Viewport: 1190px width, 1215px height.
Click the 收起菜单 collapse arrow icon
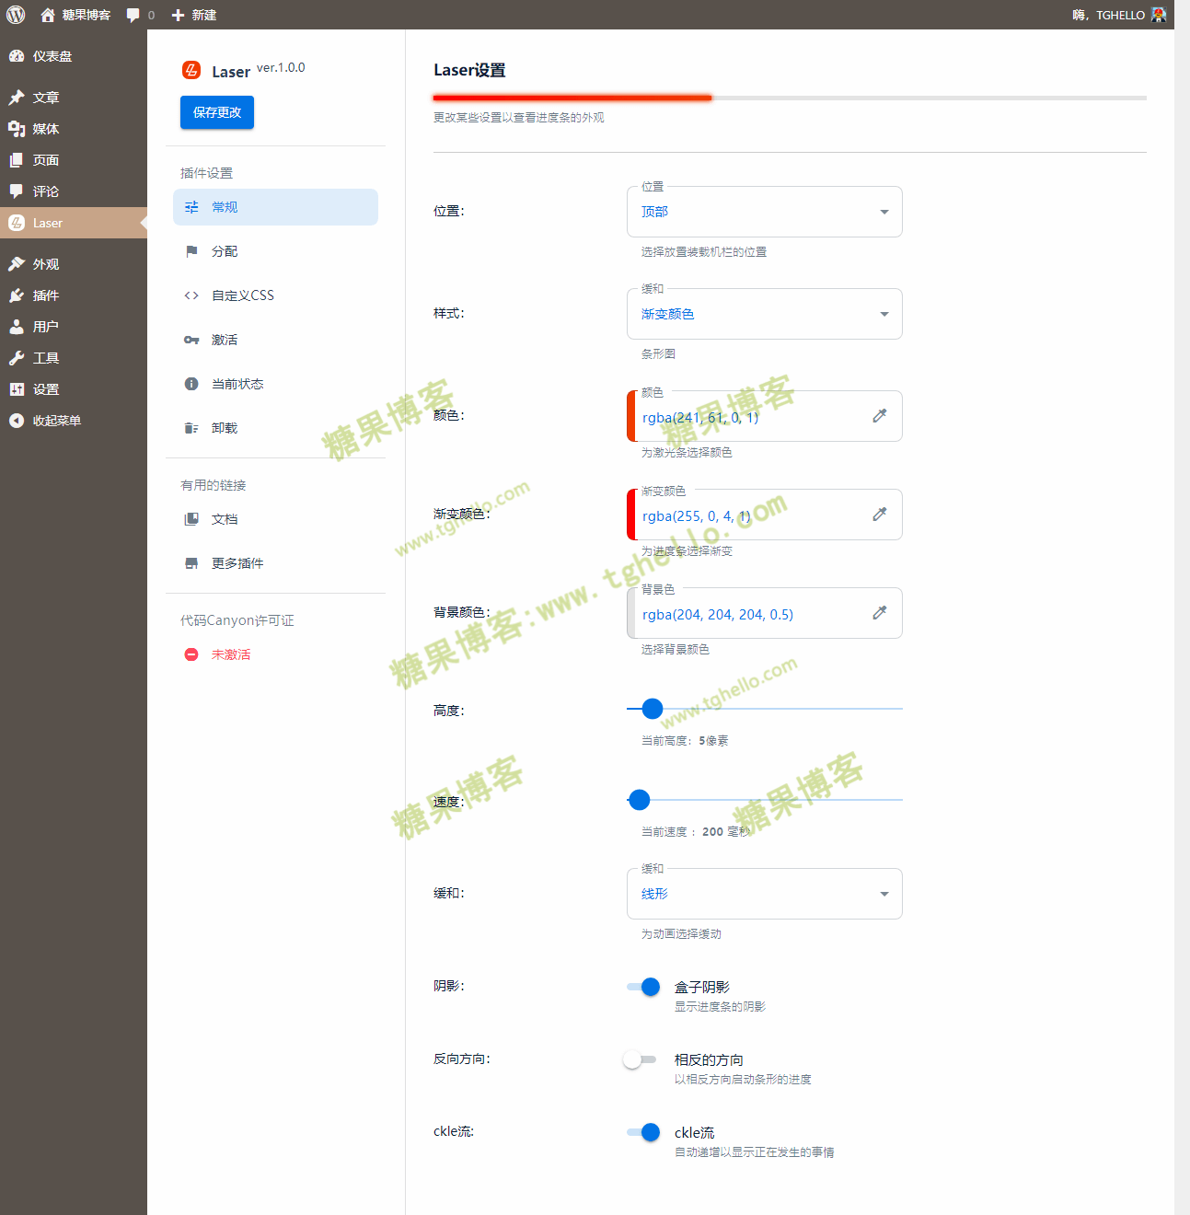click(17, 421)
